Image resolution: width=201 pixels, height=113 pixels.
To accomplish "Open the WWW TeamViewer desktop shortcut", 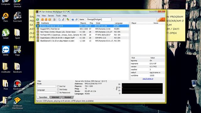I will (x=6, y=51).
